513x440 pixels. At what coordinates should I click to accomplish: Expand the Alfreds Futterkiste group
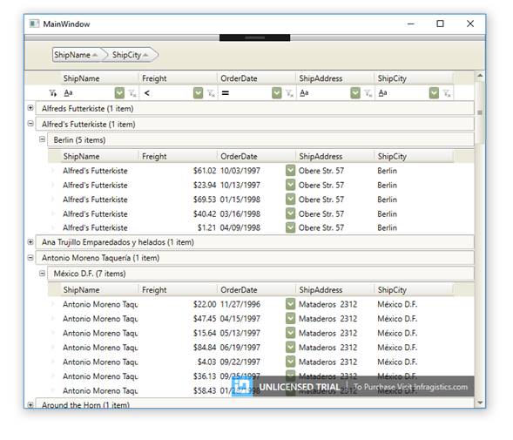click(x=30, y=108)
